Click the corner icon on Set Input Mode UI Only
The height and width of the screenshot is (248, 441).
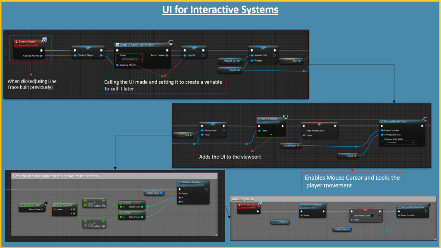click(x=425, y=119)
